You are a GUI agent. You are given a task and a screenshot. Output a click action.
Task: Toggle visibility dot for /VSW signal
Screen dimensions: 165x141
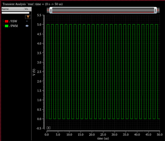pos(27,21)
